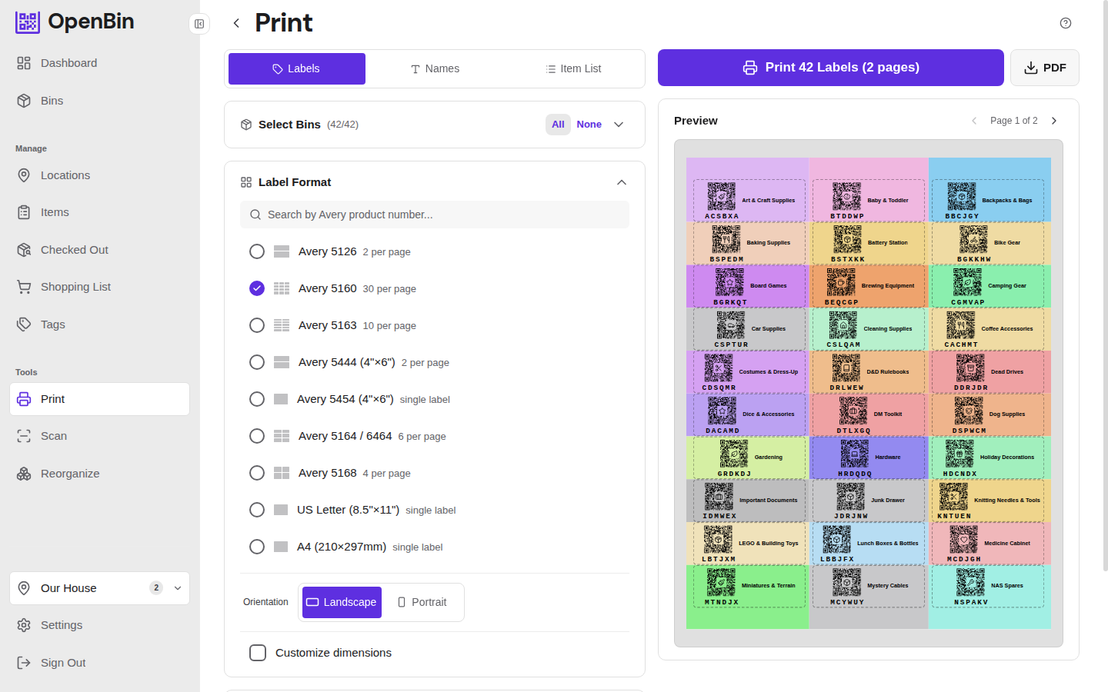Click the page vertical scrollbar
This screenshot has width=1108, height=692.
coord(1105,284)
